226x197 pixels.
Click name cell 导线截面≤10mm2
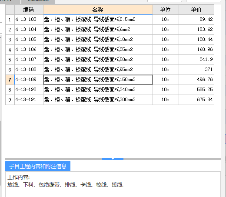98,40
